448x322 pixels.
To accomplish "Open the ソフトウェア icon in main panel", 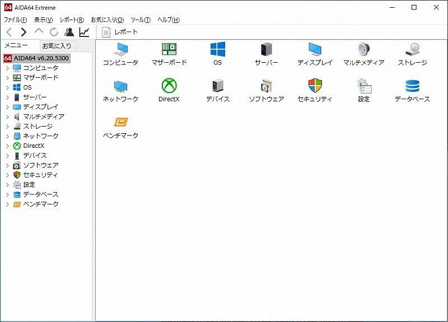I will click(x=266, y=86).
